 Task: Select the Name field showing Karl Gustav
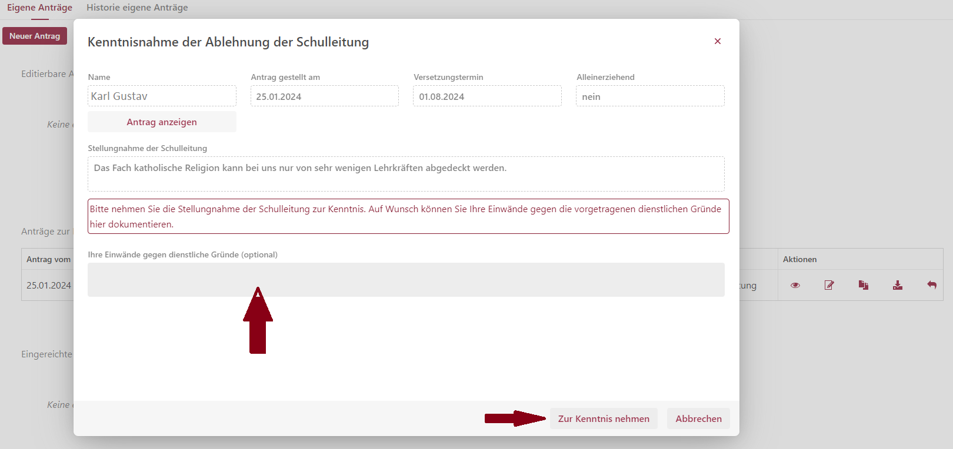(162, 96)
